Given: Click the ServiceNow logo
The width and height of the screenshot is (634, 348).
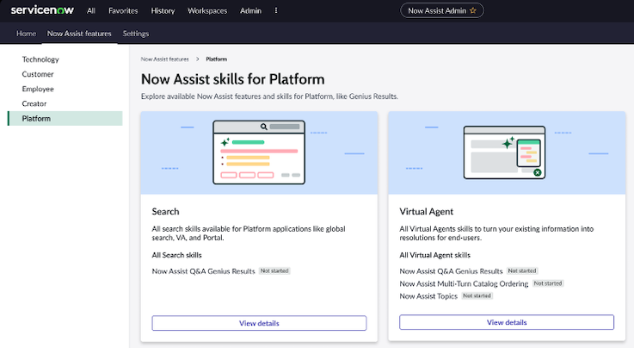Looking at the screenshot, I should (42, 10).
